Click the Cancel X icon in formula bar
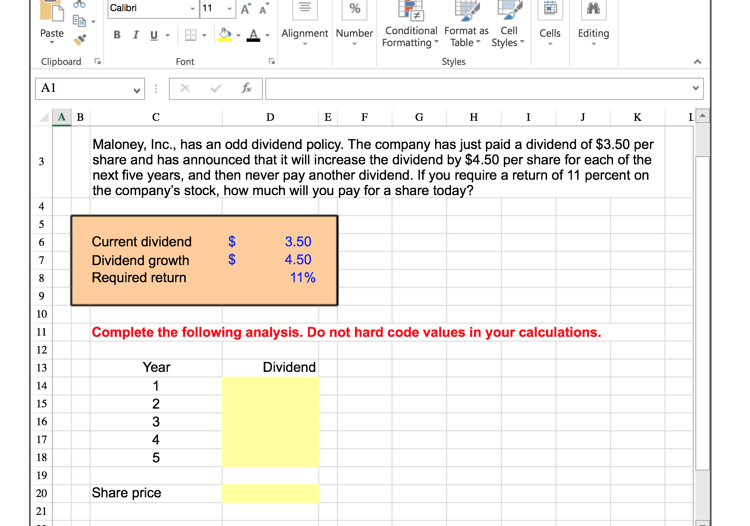Image resolution: width=750 pixels, height=526 pixels. click(185, 88)
